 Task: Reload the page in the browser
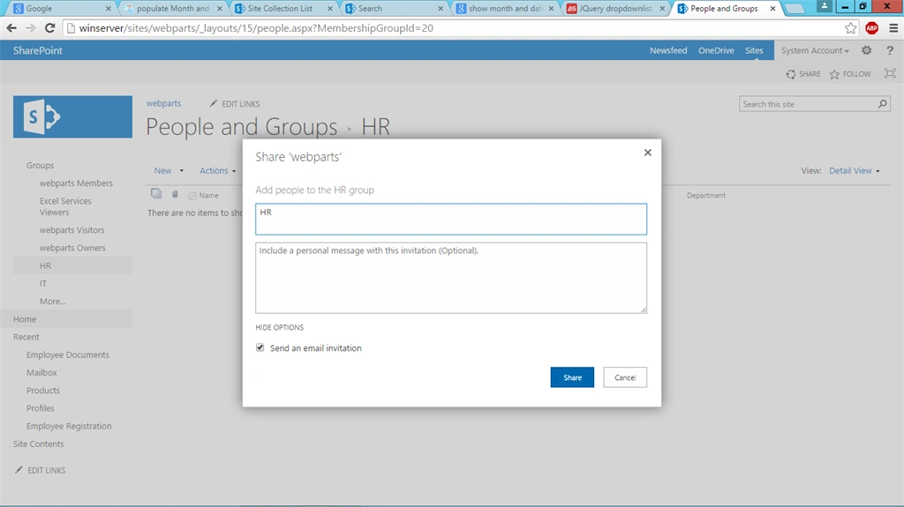pos(50,28)
